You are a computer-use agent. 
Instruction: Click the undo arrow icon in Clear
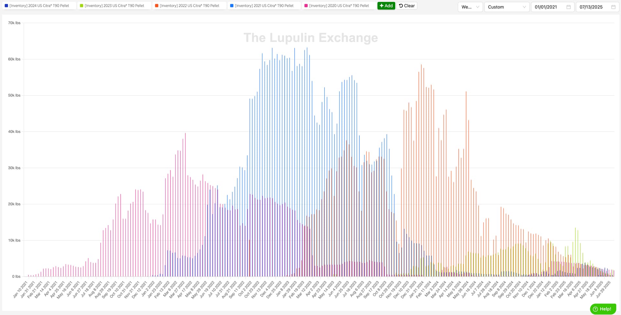coord(401,6)
